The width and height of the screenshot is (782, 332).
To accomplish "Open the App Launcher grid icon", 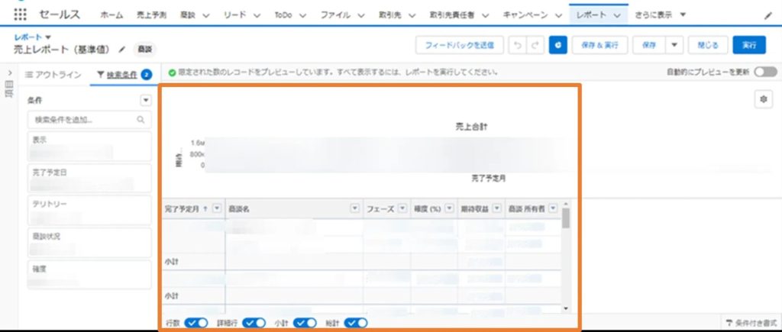I will point(20,15).
